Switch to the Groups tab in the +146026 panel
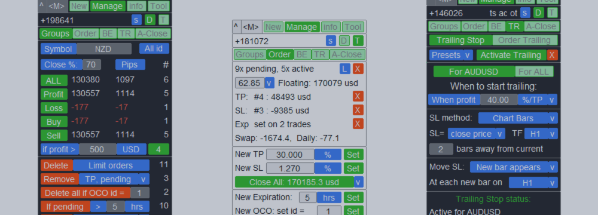598x215 pixels. click(x=444, y=26)
